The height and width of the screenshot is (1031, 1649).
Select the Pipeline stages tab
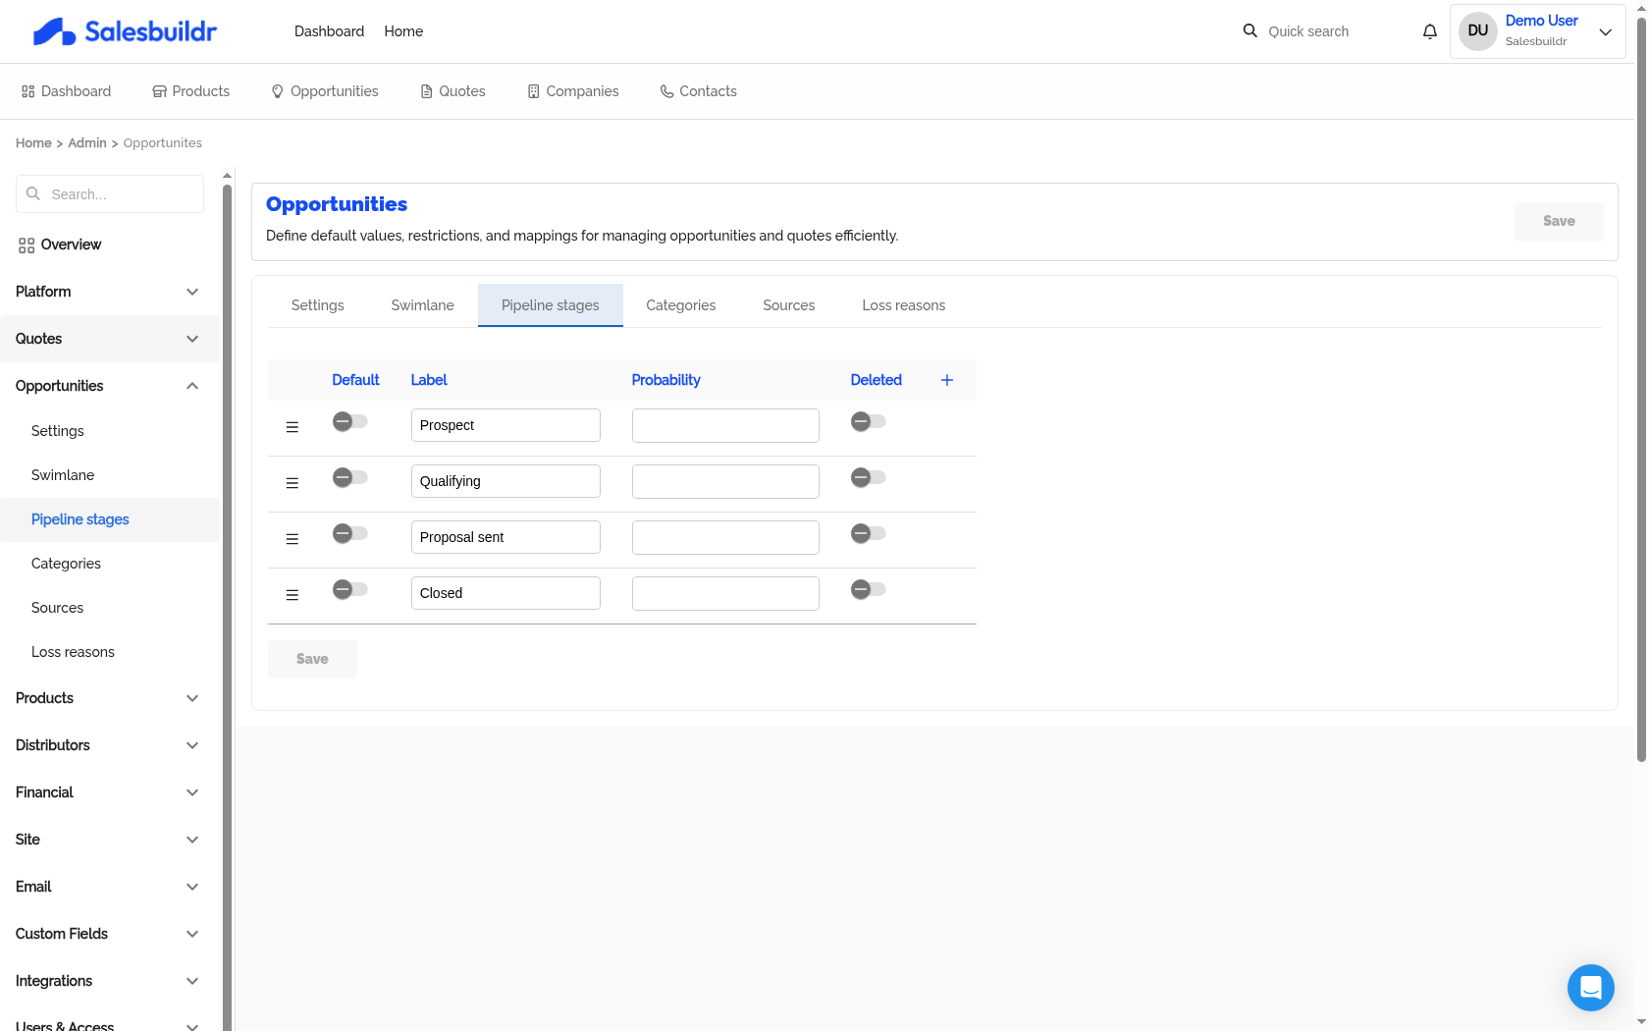click(x=551, y=305)
